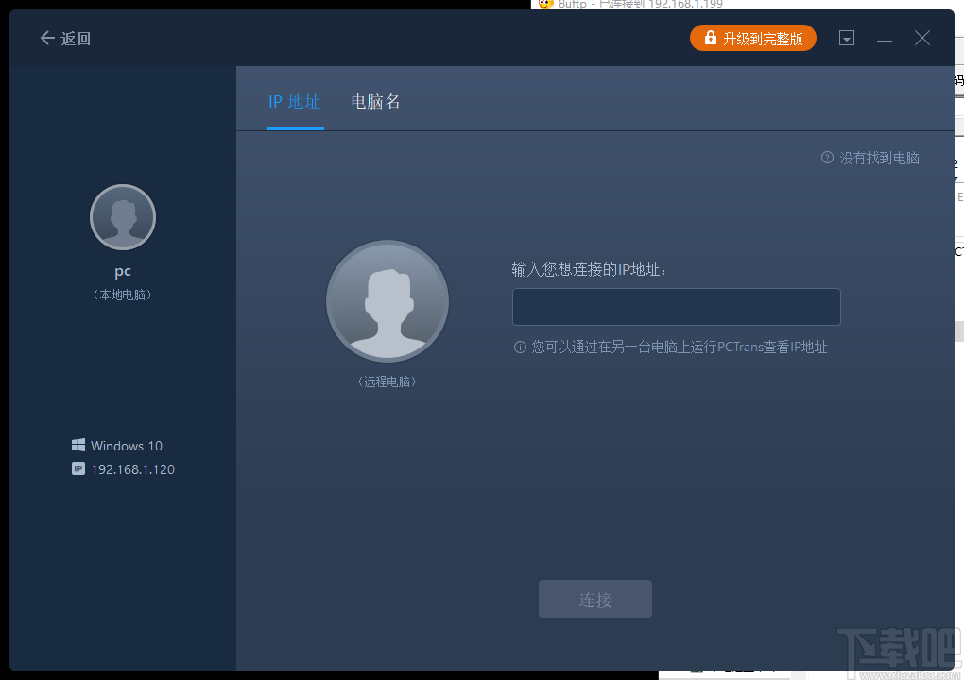Switch to the 电脑名 tab
The width and height of the screenshot is (964, 680).
(x=374, y=100)
